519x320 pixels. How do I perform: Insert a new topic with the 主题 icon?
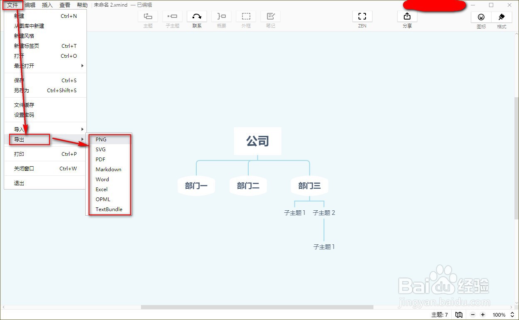tap(148, 19)
